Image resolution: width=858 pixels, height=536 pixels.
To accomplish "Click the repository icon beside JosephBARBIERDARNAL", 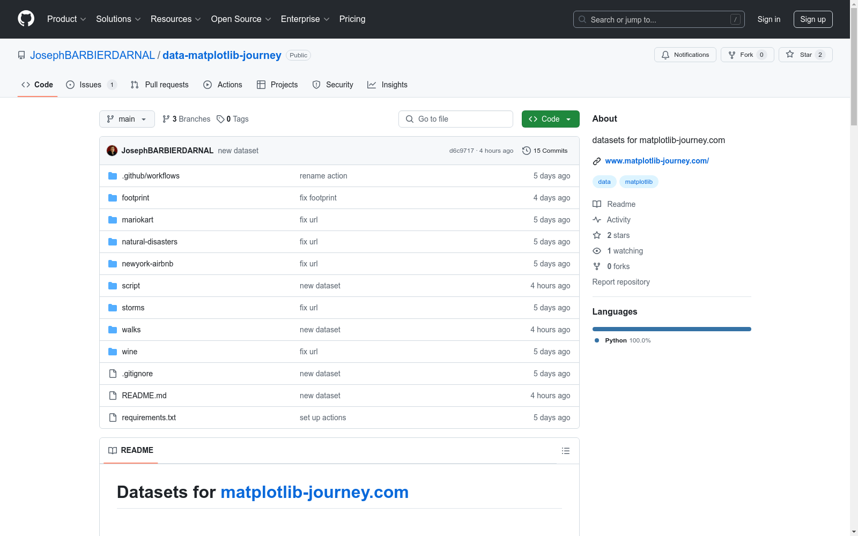I will (x=21, y=55).
